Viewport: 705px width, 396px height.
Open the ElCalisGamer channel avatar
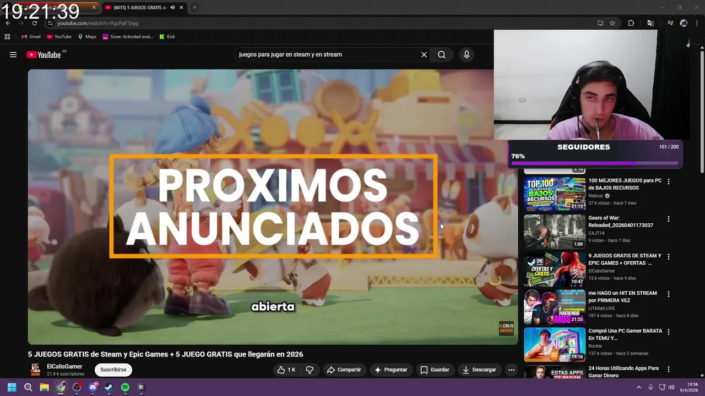(x=35, y=369)
